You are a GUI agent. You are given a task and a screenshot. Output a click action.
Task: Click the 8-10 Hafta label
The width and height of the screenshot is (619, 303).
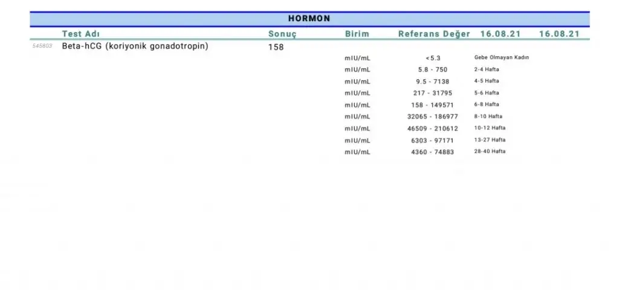tap(488, 116)
